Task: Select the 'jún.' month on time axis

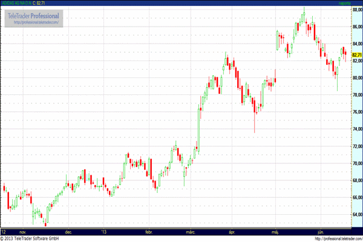Action: pyautogui.click(x=321, y=231)
